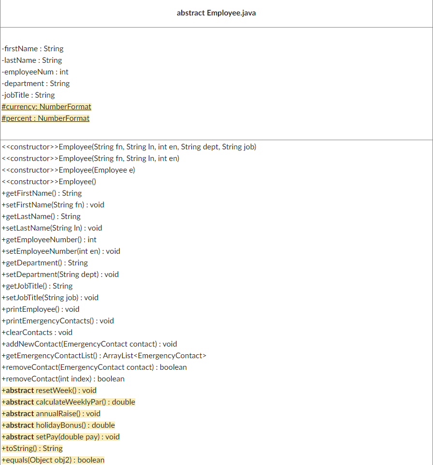Click the employeeNum int field
Image resolution: width=433 pixels, height=465 pixels.
pos(34,72)
